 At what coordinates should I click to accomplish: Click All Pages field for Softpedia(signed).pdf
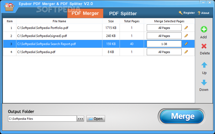164,36
